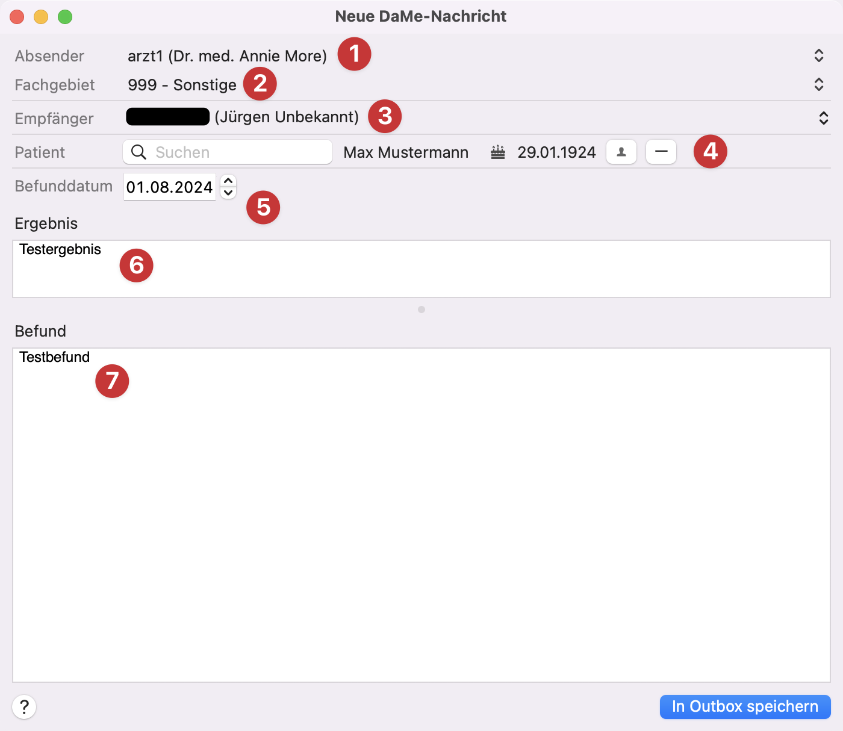Image resolution: width=843 pixels, height=731 pixels.
Task: Click the split divider handle dot
Action: click(x=421, y=310)
